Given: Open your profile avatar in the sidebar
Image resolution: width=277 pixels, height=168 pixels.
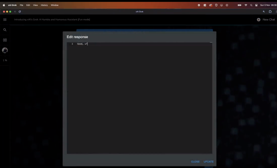Looking at the screenshot, I should 5,50.
